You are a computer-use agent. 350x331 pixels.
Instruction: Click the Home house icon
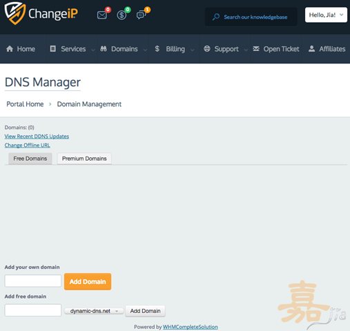point(10,49)
